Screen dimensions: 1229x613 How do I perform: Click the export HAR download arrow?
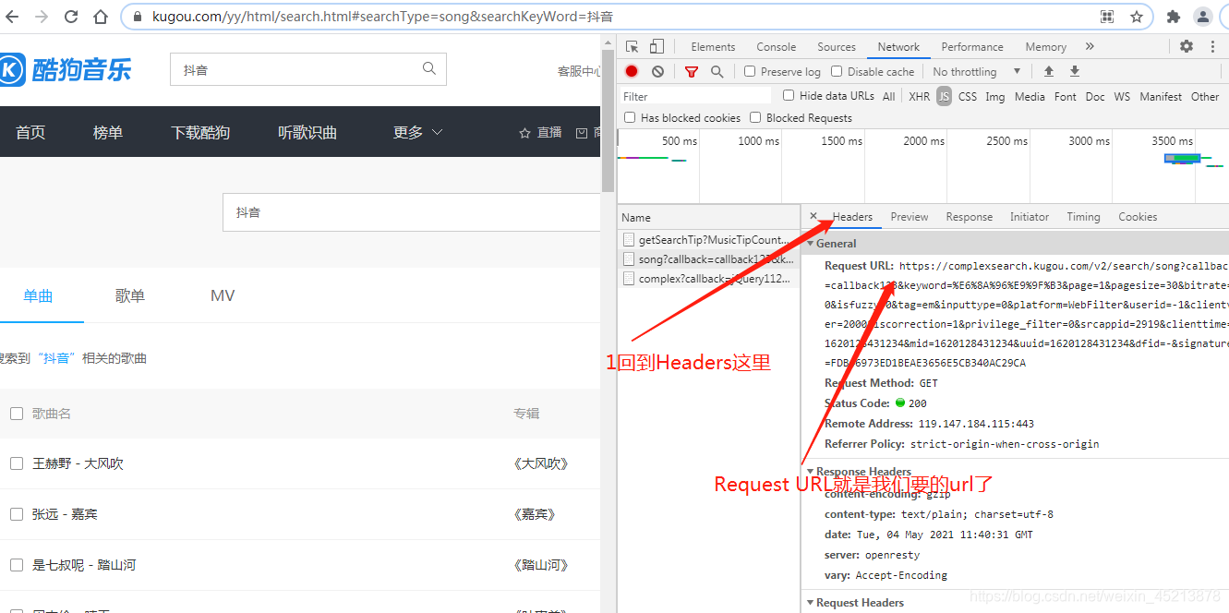(1075, 71)
